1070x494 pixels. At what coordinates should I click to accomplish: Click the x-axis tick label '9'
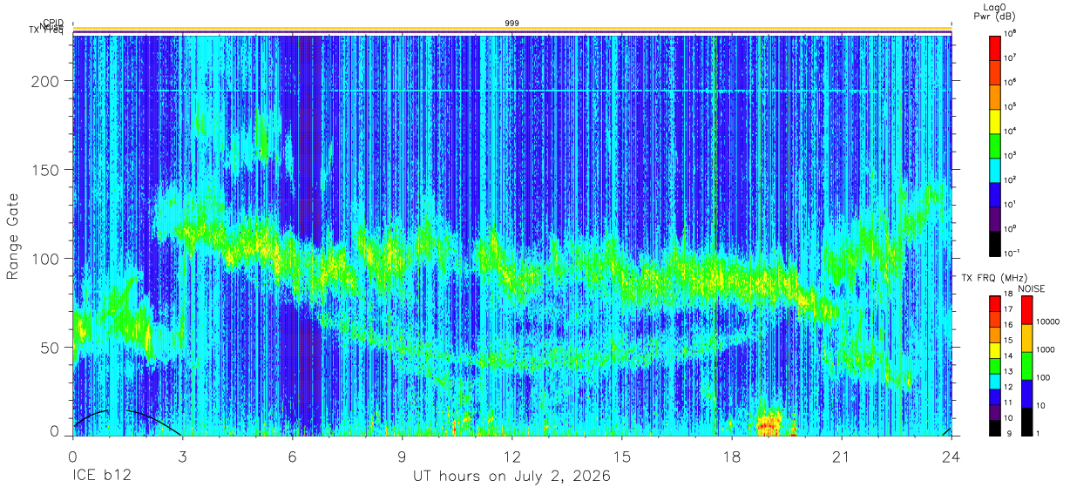pos(402,457)
